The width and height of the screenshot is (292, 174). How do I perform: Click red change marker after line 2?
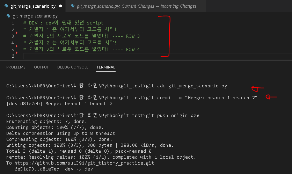pos(16,33)
